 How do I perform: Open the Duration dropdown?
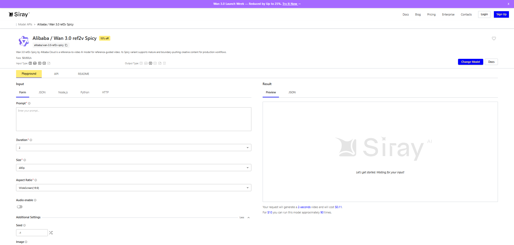point(134,148)
